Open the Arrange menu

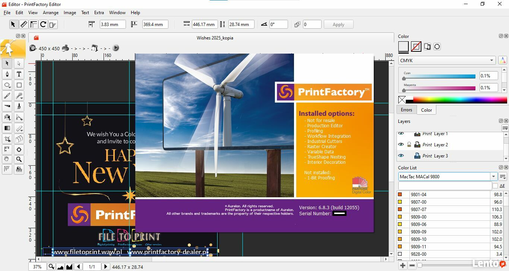point(51,12)
